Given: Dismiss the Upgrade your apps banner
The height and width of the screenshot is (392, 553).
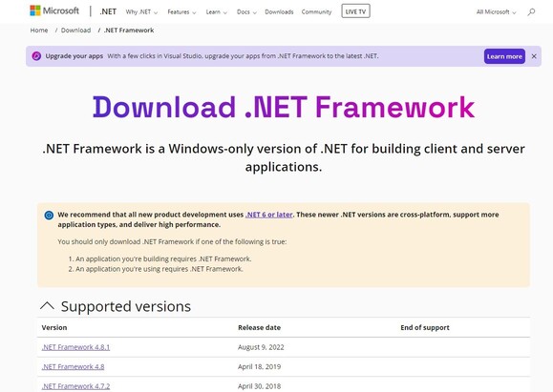Looking at the screenshot, I should (x=534, y=56).
